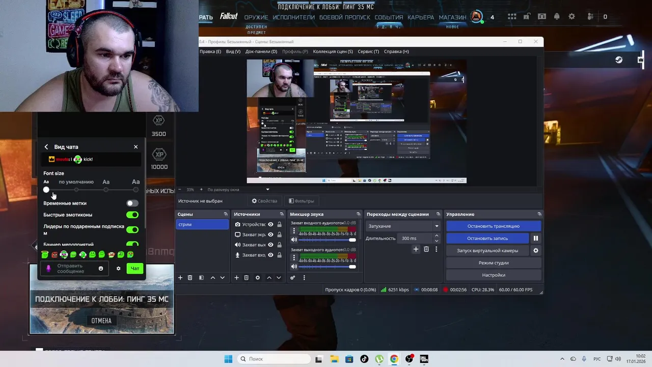The height and width of the screenshot is (367, 652).
Task: Decrease transition duration stepper down
Action: (x=437, y=241)
